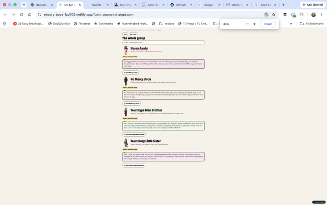
Task: Open the Extensions puzzle icon
Action: (301, 14)
